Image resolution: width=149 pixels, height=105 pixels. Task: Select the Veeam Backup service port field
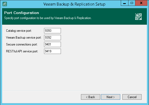point(52,38)
